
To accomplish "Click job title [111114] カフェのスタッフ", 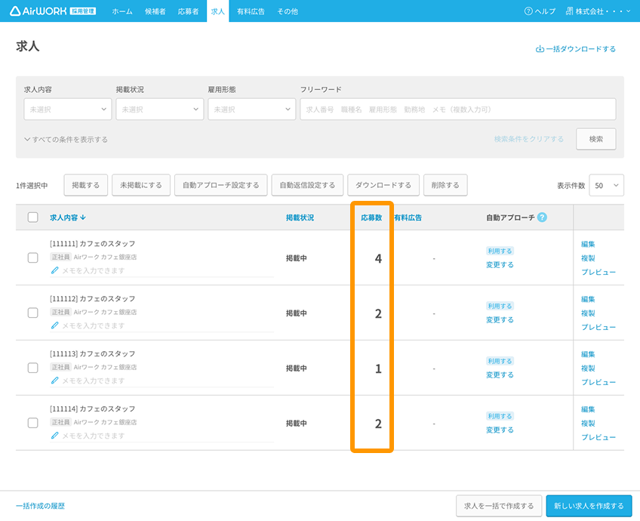I will tap(93, 408).
